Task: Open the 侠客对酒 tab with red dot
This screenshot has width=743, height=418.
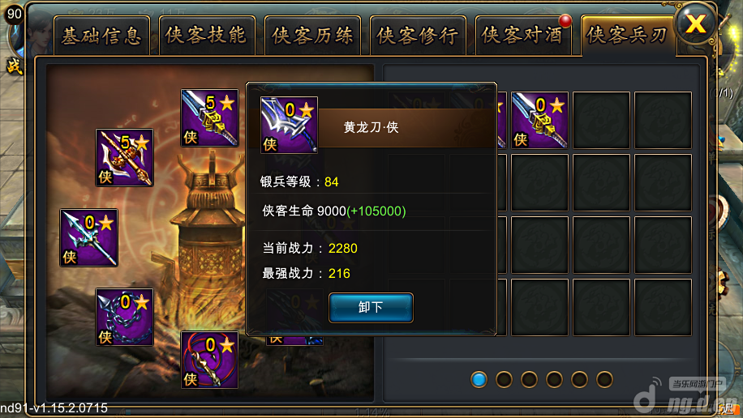Action: tap(523, 36)
